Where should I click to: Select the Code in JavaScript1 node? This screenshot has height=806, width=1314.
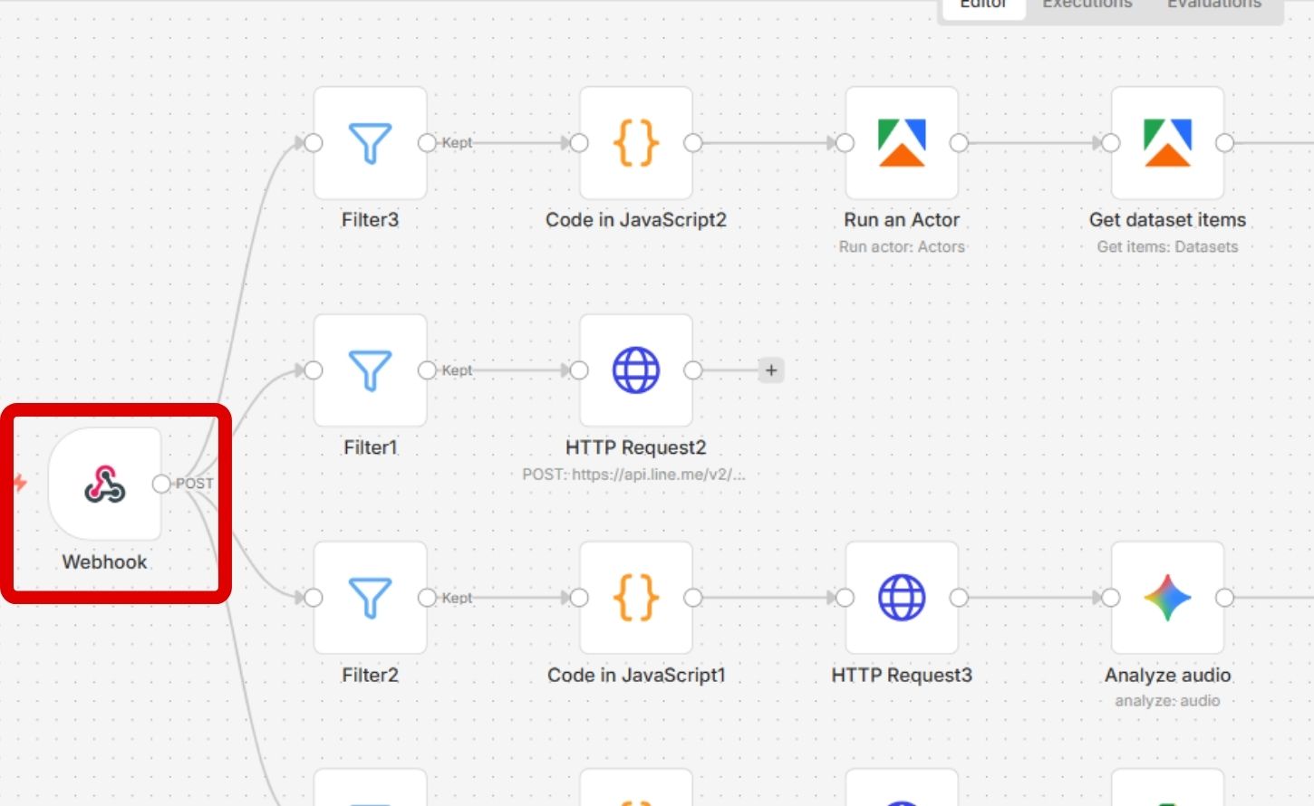[636, 598]
